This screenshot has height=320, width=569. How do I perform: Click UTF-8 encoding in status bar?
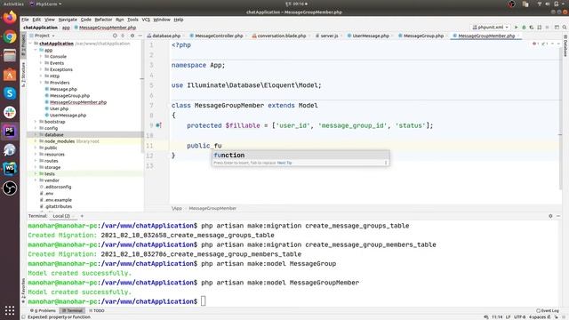tap(519, 317)
